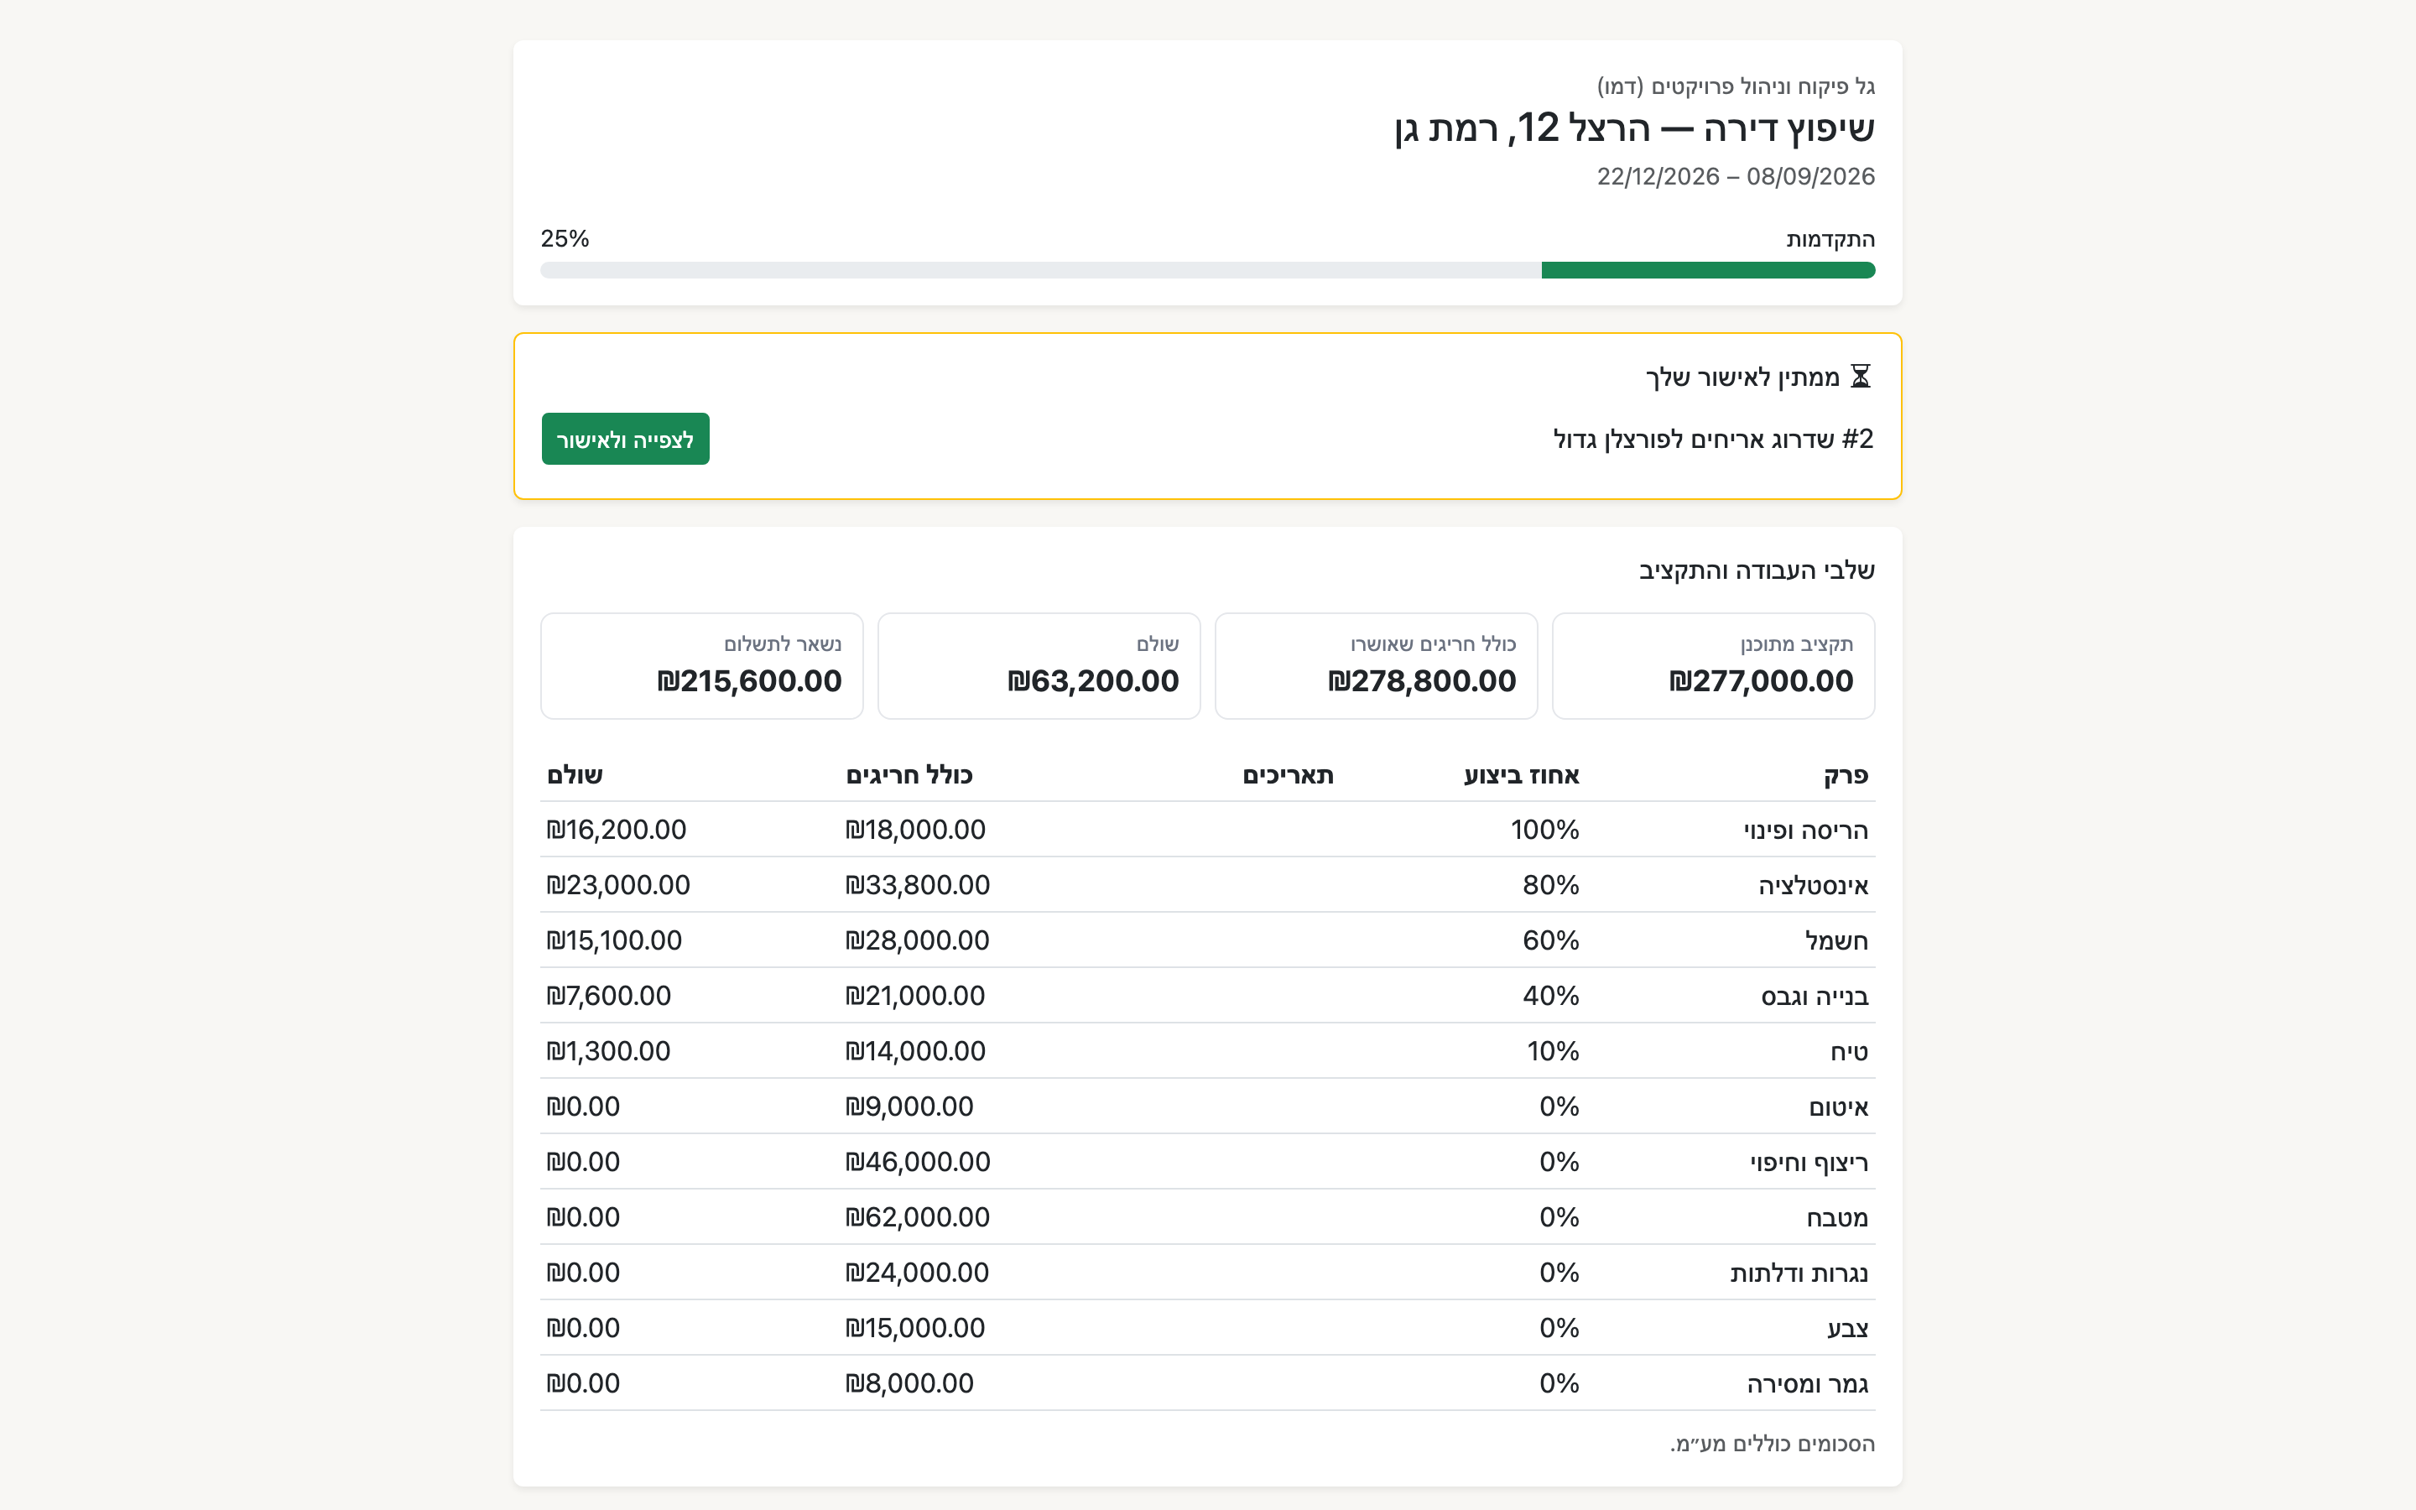Click the 25% progress label
Screen dimensions: 2416x1510
(x=565, y=239)
